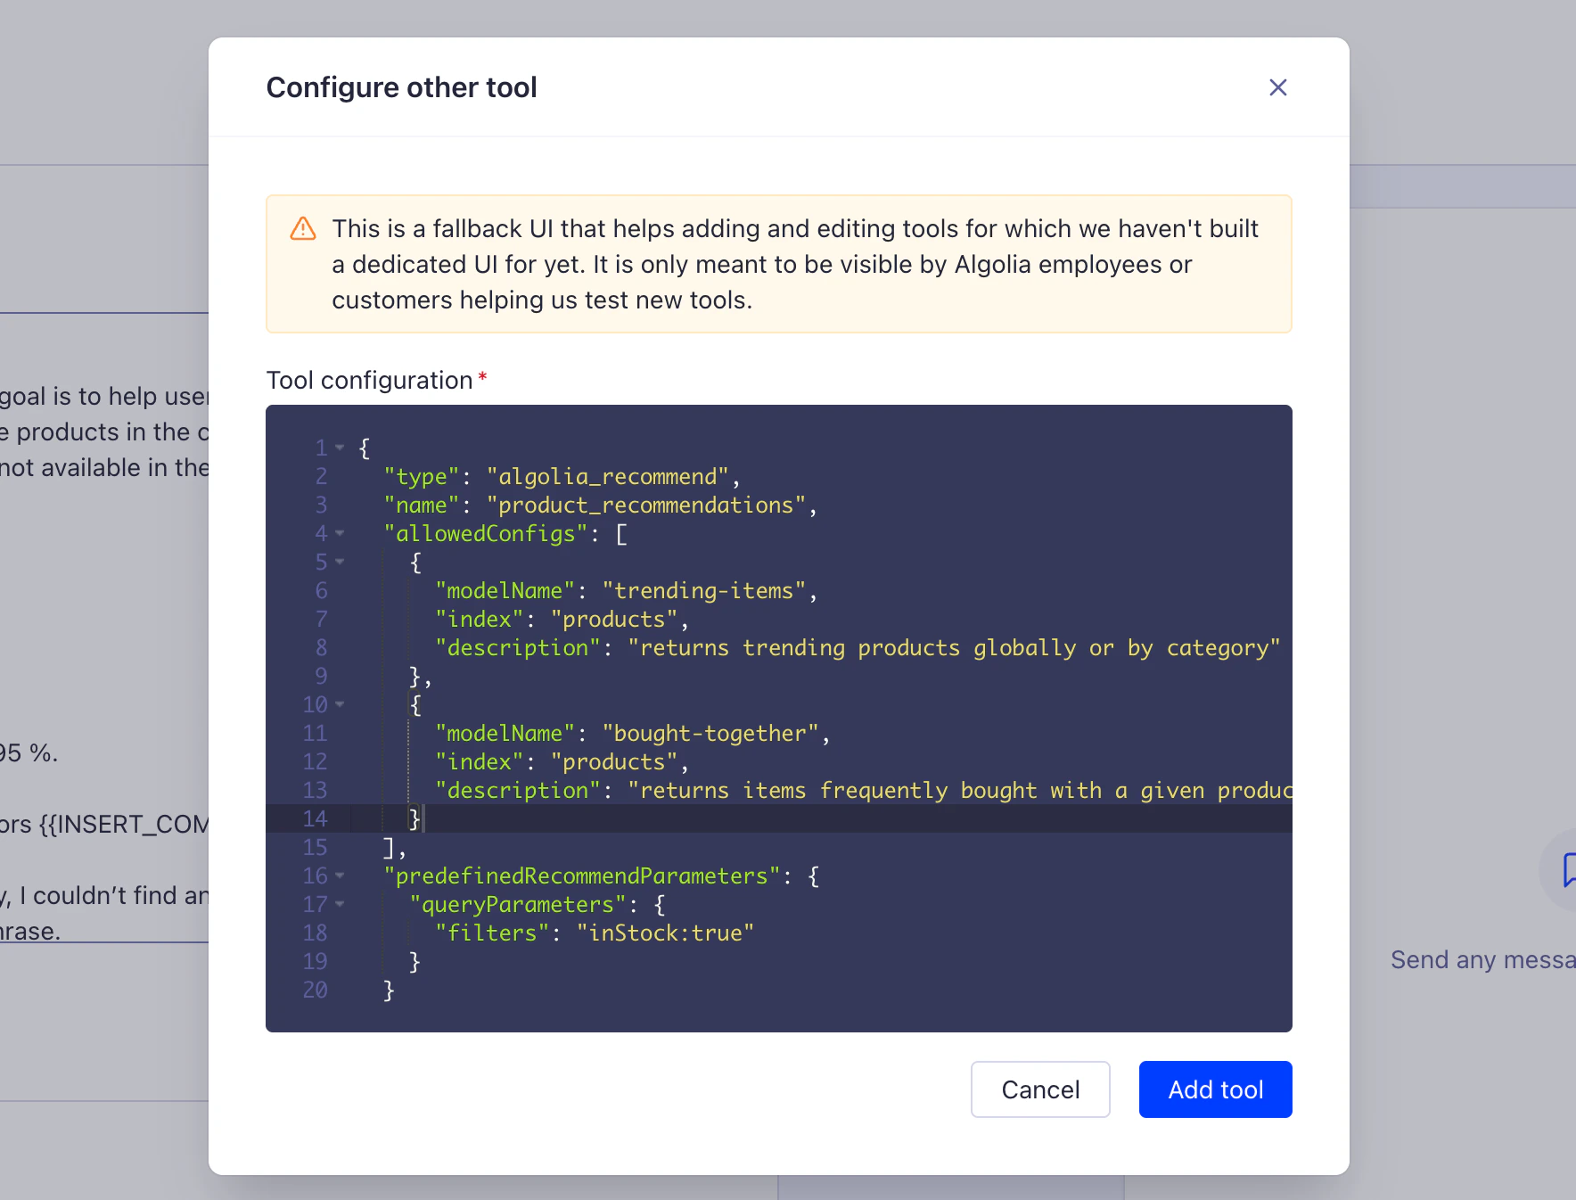This screenshot has height=1200, width=1576.
Task: Close the Configure other tool dialog
Action: coord(1278,87)
